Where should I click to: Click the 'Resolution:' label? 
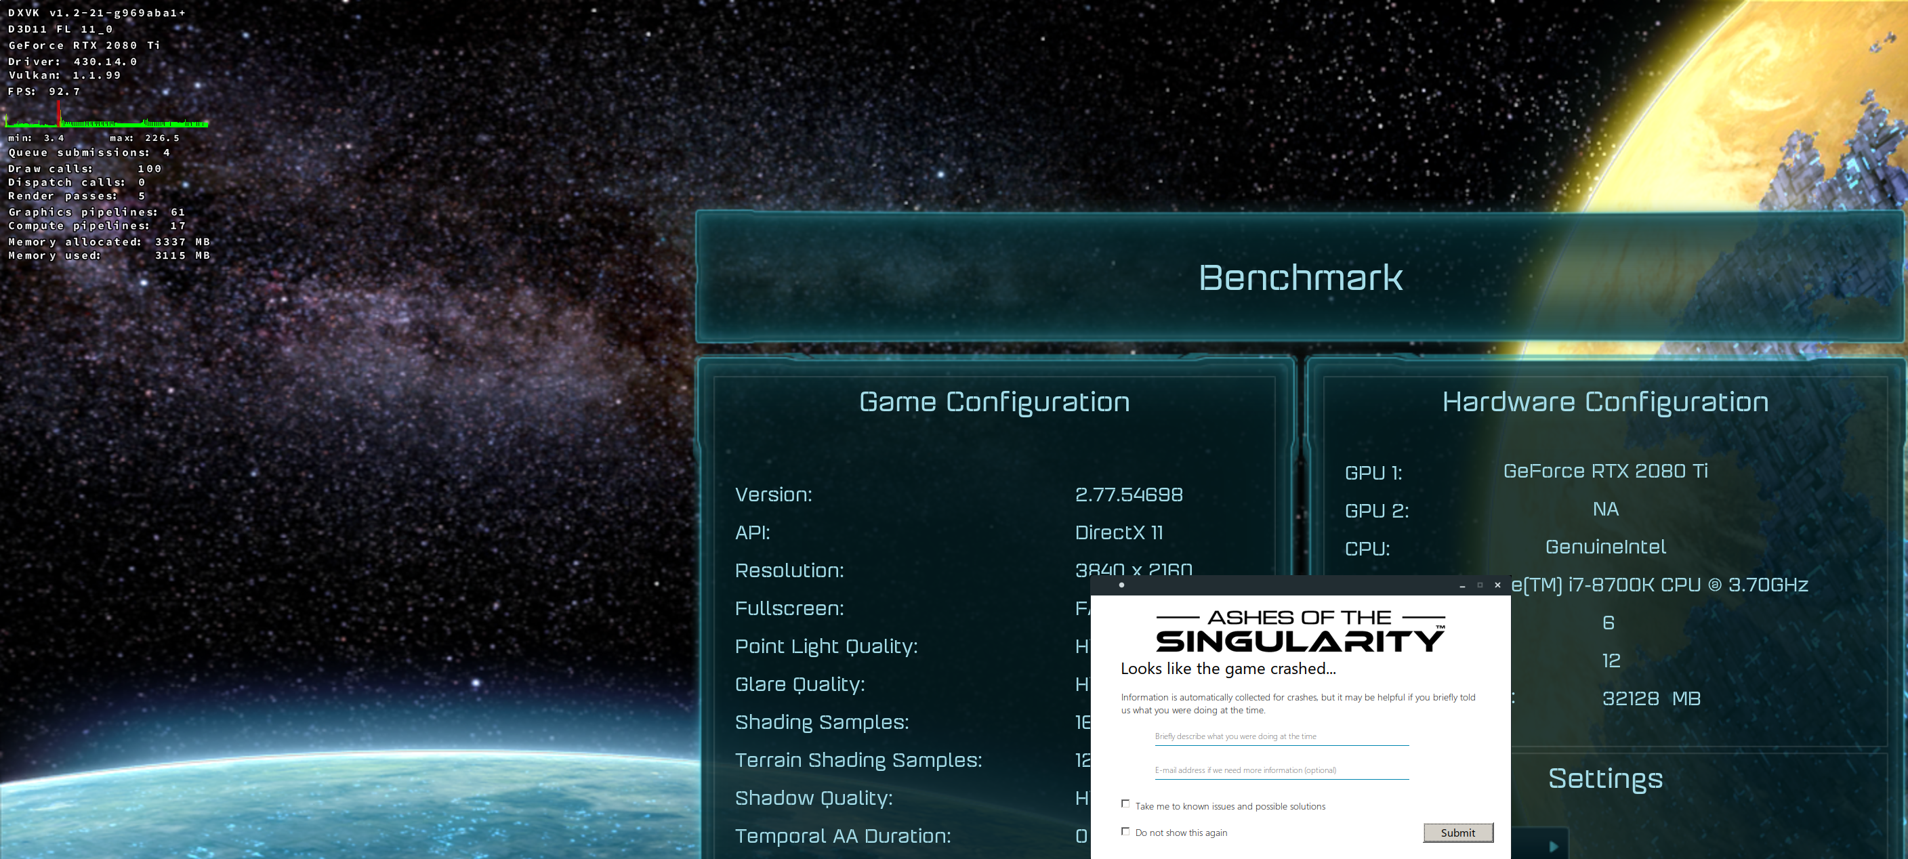[x=789, y=570]
